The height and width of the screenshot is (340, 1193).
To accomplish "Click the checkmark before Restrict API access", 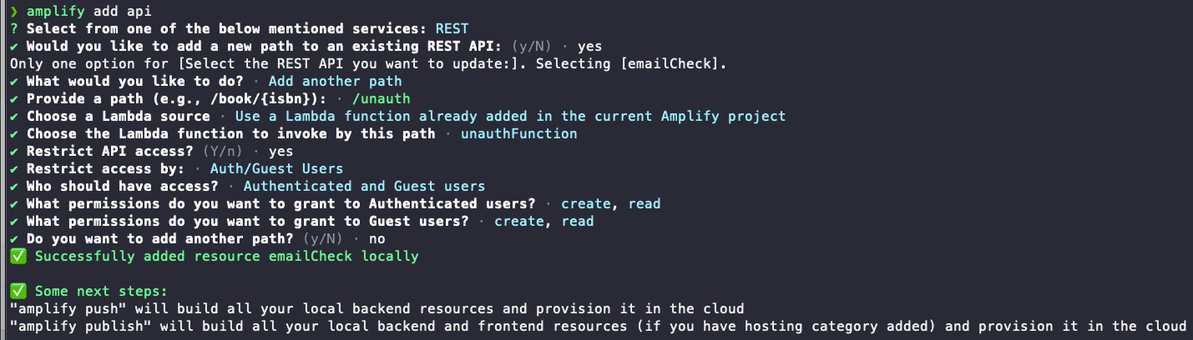I will point(13,151).
